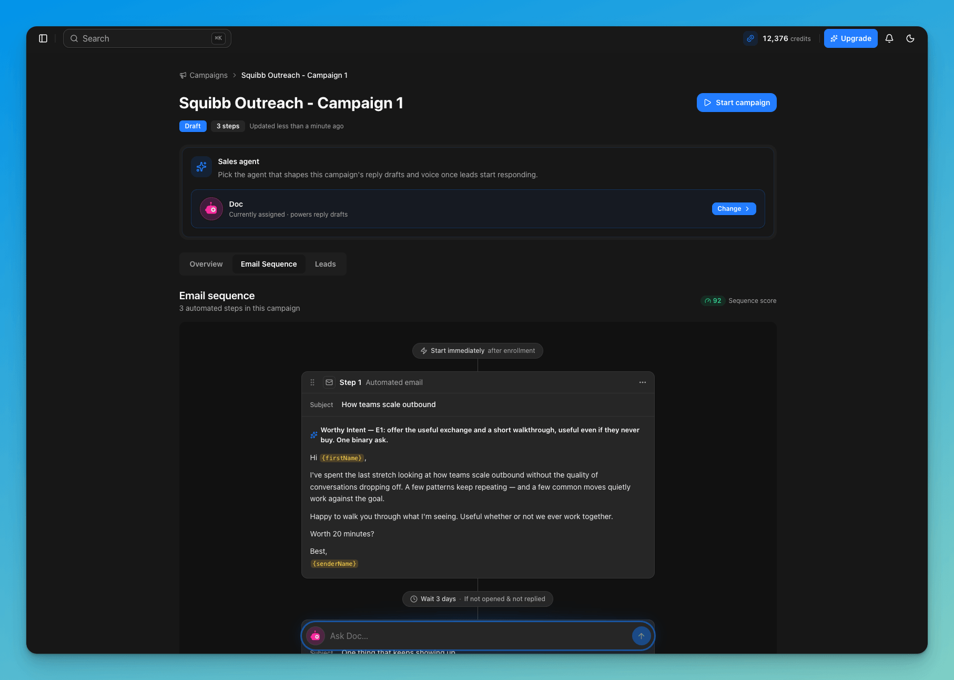Click the Start campaign button

(x=736, y=103)
